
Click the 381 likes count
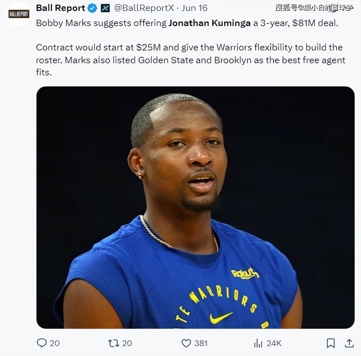[201, 343]
